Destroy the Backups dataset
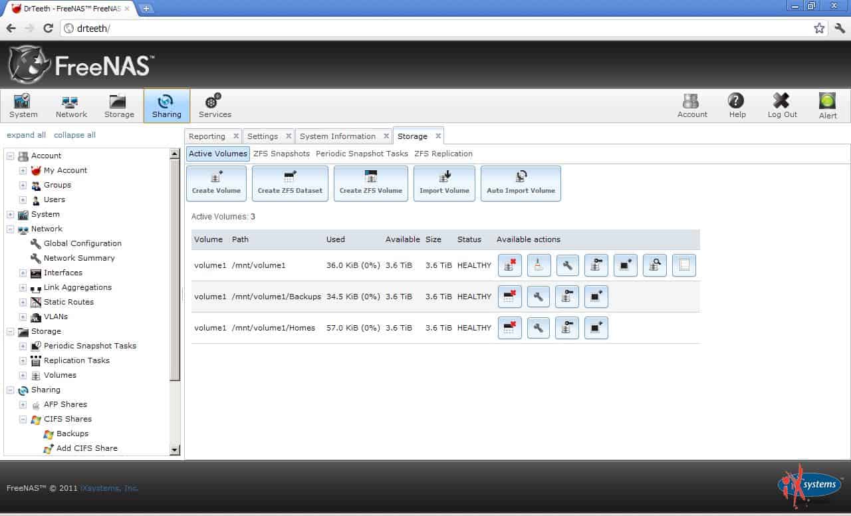 pyautogui.click(x=510, y=297)
